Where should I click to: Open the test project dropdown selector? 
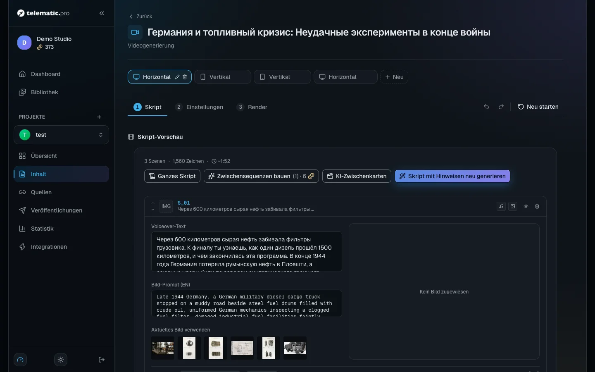click(x=61, y=135)
